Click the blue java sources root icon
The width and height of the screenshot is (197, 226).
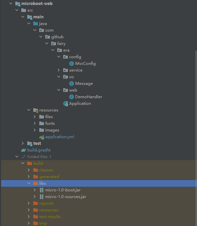(36, 24)
